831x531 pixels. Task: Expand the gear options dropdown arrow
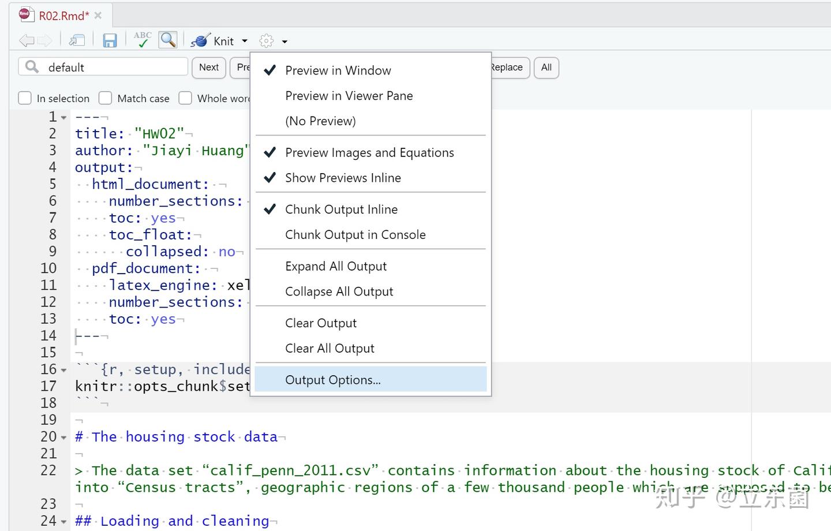coord(285,42)
